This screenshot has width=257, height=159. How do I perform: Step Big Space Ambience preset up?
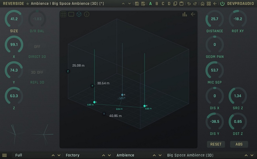[246, 155]
